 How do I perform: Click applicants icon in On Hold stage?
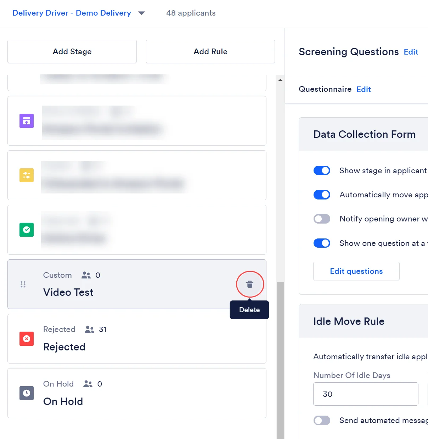click(88, 384)
